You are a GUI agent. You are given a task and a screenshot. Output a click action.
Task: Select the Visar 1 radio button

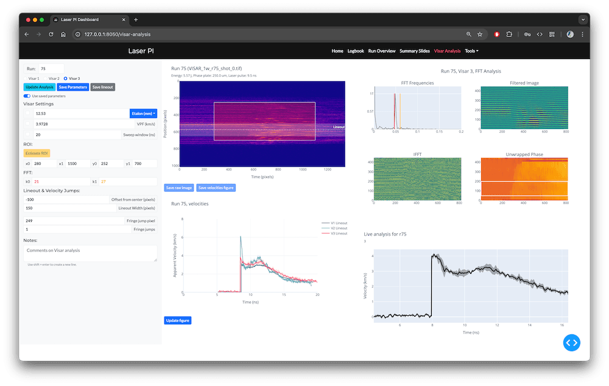(26, 79)
